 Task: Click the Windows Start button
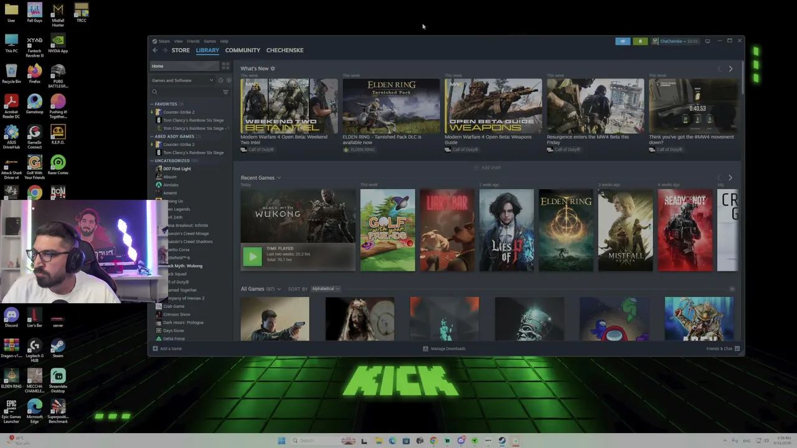pos(281,441)
